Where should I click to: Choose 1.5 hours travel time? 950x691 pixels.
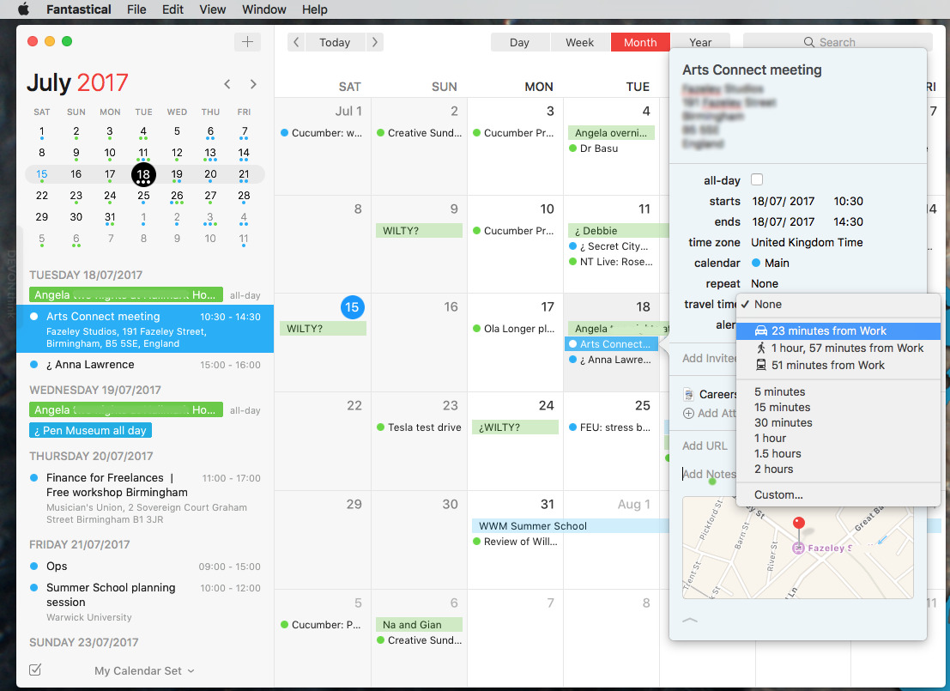pyautogui.click(x=778, y=454)
